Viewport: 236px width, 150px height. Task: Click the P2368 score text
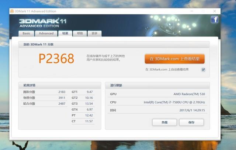pos(56,59)
